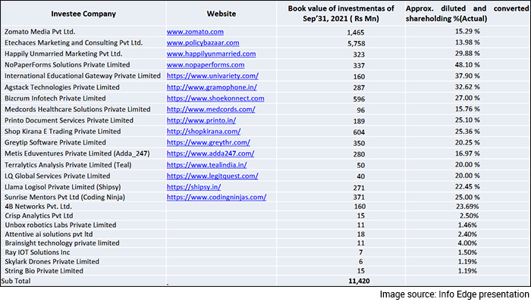Click the 13.98 % shareholding value
This screenshot has width=531, height=302.
(x=467, y=42)
